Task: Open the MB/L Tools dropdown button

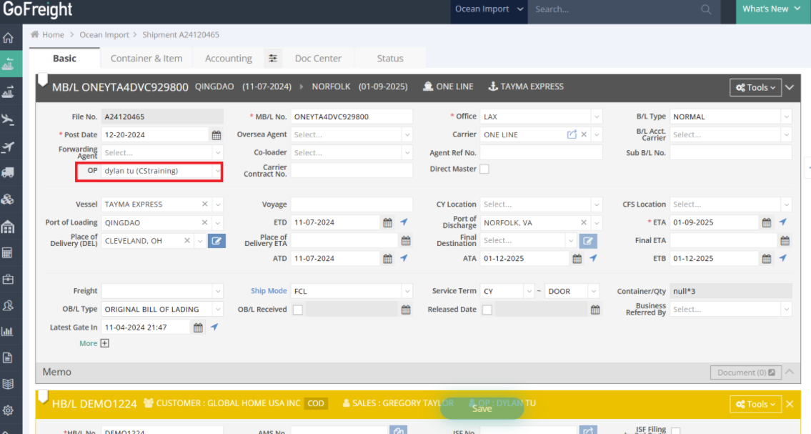Action: pyautogui.click(x=755, y=87)
